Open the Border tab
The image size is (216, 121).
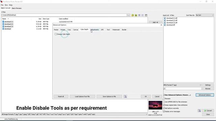[124, 30]
